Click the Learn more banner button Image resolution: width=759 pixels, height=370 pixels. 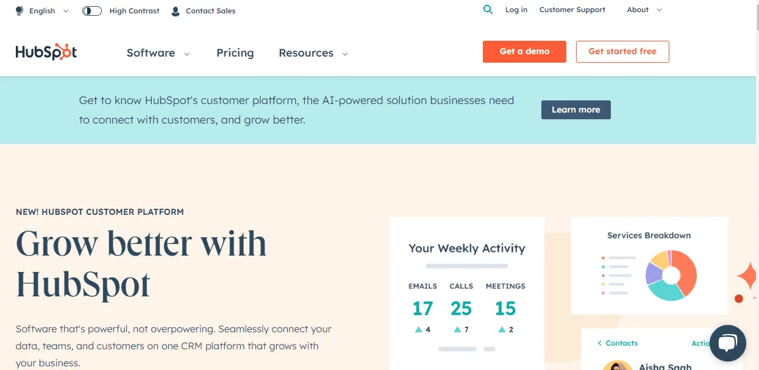pyautogui.click(x=575, y=110)
